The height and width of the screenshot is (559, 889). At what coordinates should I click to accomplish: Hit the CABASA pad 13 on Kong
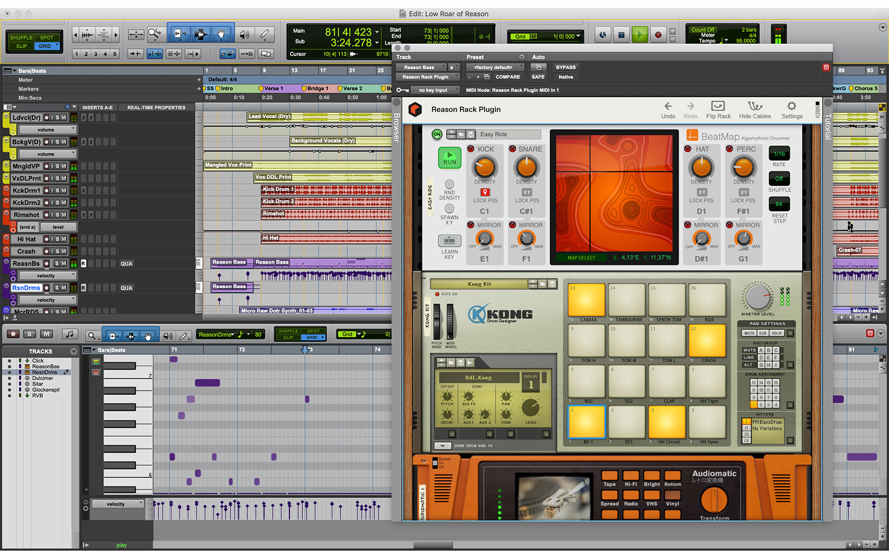[x=586, y=300]
